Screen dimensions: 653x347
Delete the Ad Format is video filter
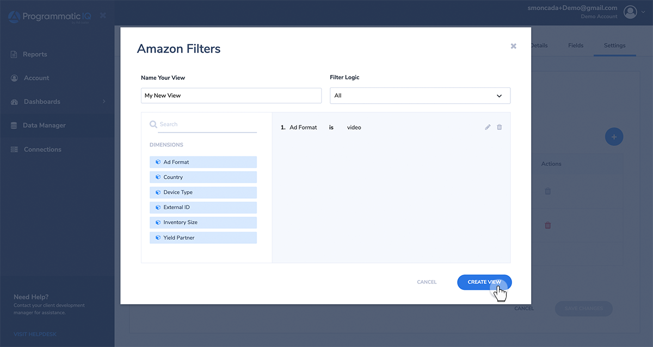(500, 127)
